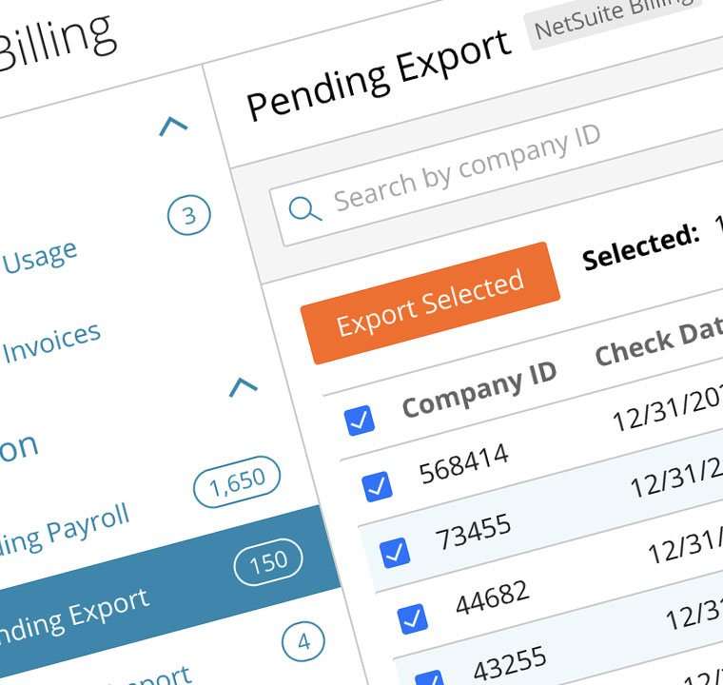Uncheck the checkbox for company 568414
The image size is (723, 685).
click(377, 486)
